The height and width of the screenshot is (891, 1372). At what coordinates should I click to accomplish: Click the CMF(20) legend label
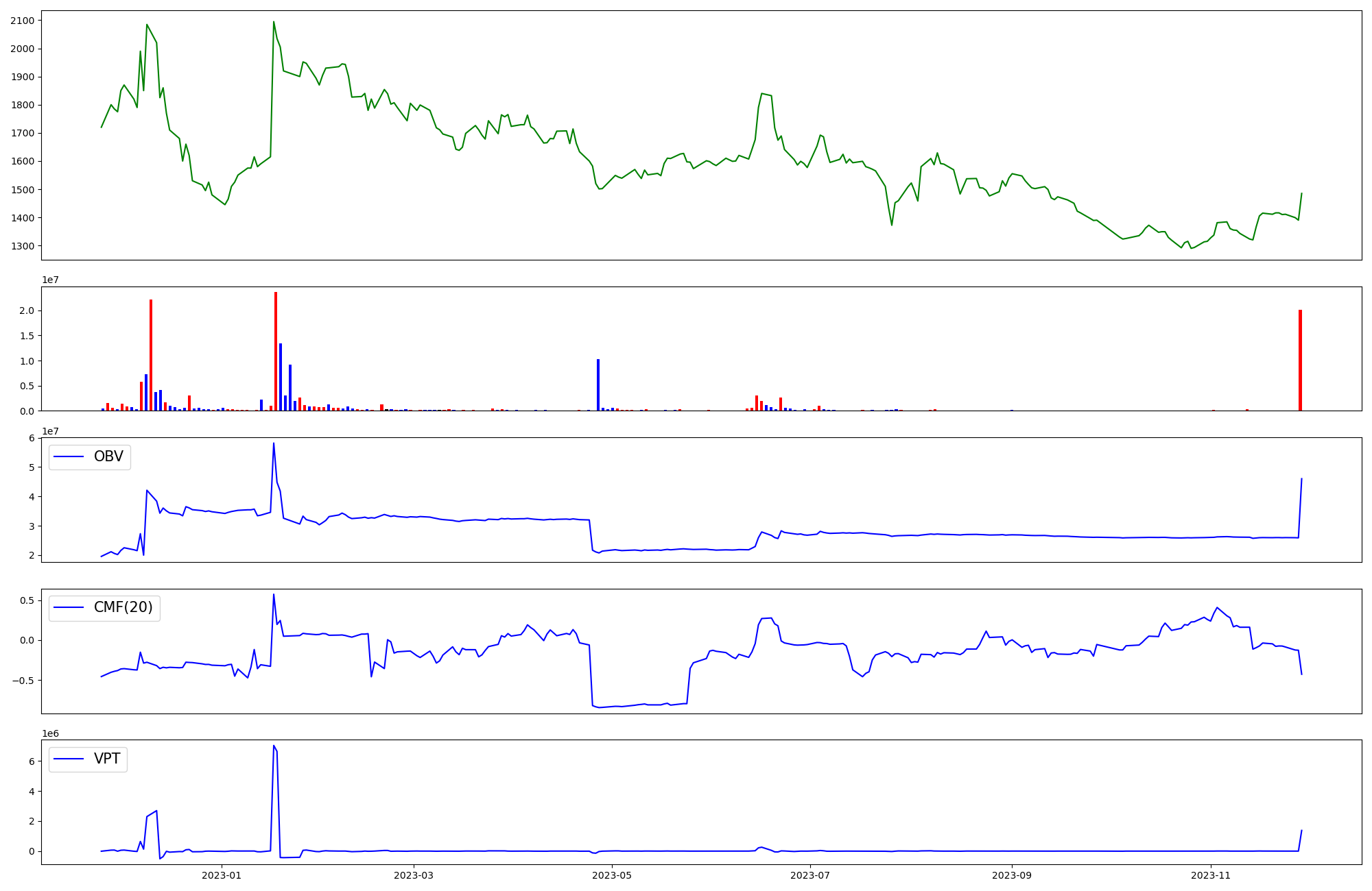click(123, 608)
